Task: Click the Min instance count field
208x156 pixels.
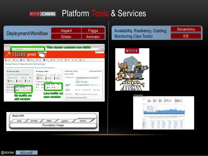Action: click(80, 90)
